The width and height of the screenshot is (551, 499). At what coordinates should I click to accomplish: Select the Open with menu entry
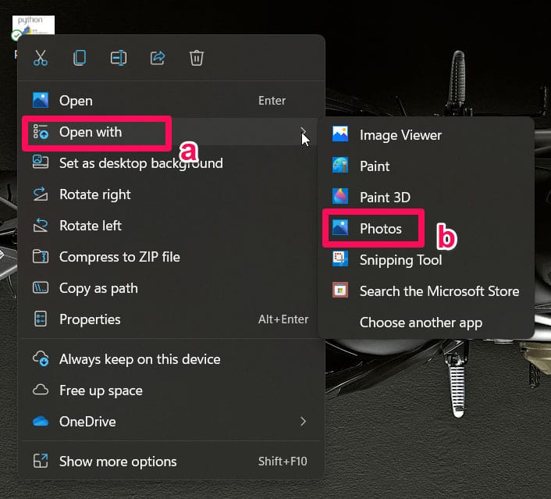[x=171, y=132]
